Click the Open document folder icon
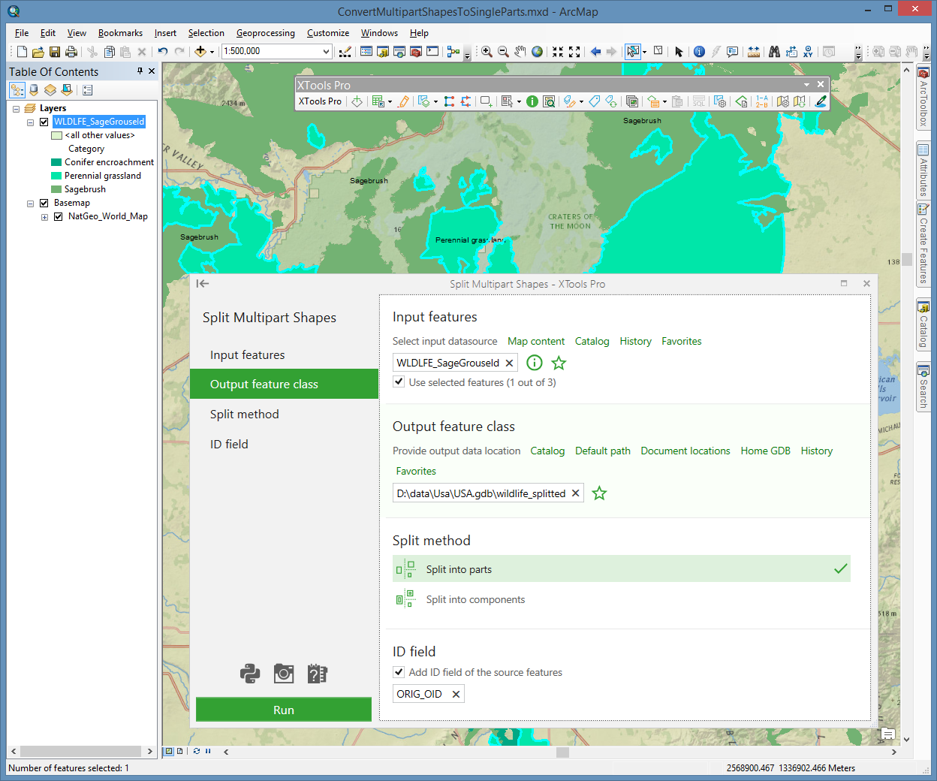Image resolution: width=937 pixels, height=781 pixels. click(x=38, y=52)
